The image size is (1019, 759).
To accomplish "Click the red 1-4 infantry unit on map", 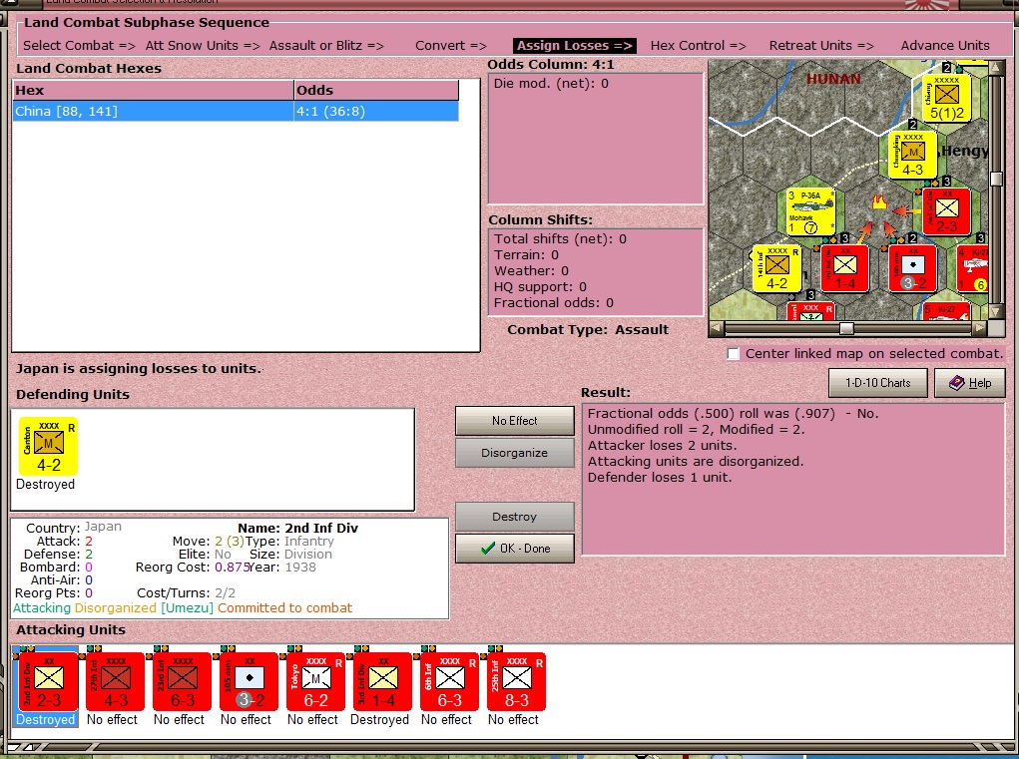I will pos(844,268).
